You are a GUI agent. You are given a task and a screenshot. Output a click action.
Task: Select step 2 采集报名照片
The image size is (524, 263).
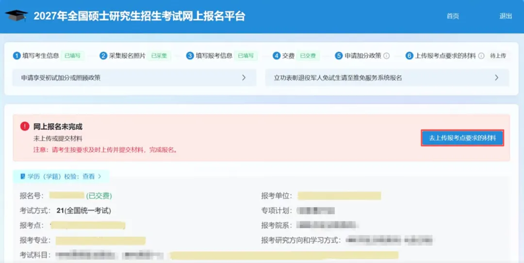click(123, 56)
